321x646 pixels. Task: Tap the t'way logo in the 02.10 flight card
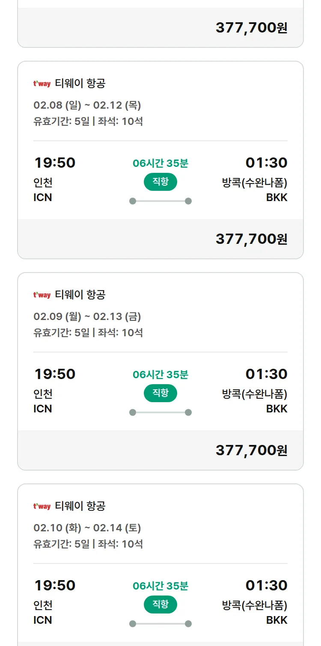click(42, 507)
